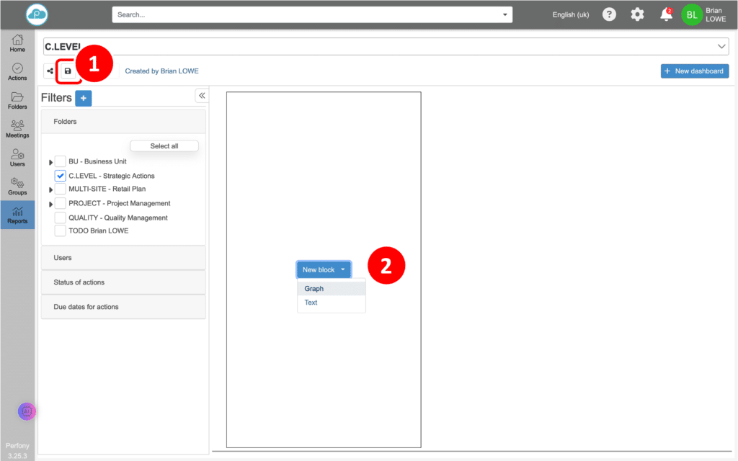Click the AI assistant icon at bottom left
Screen dimensions: 738x461
[x=27, y=411]
